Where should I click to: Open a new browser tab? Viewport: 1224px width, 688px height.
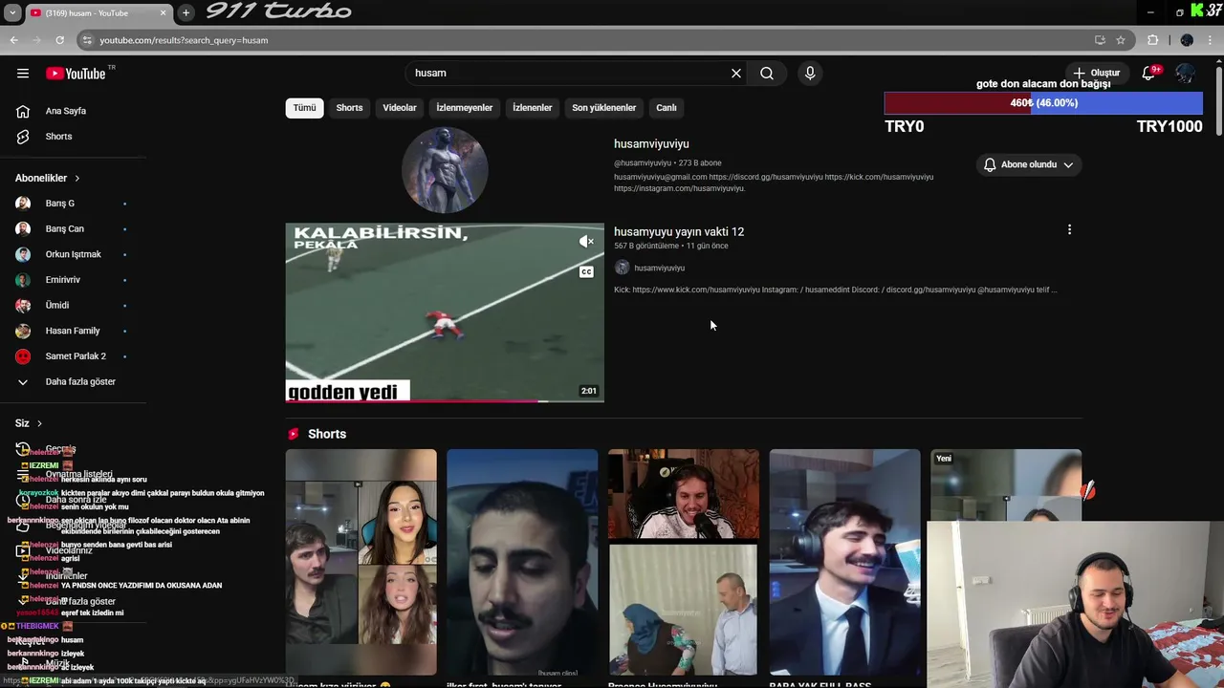(186, 12)
